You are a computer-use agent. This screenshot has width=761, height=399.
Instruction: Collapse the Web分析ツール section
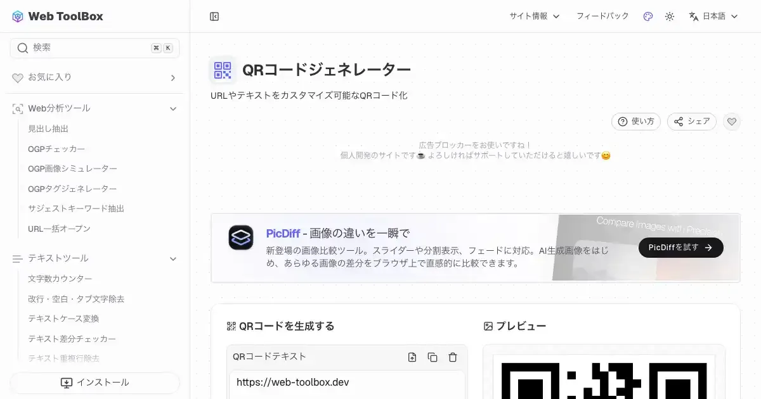(x=172, y=109)
